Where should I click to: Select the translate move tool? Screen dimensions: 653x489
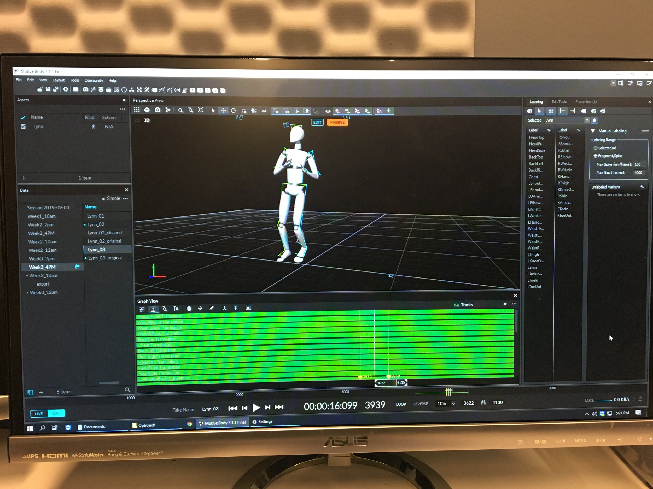[x=223, y=111]
